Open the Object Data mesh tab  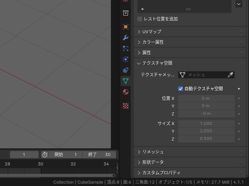click(126, 81)
